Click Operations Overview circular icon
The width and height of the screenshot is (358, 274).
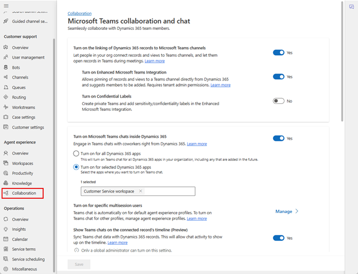pyautogui.click(x=6, y=219)
